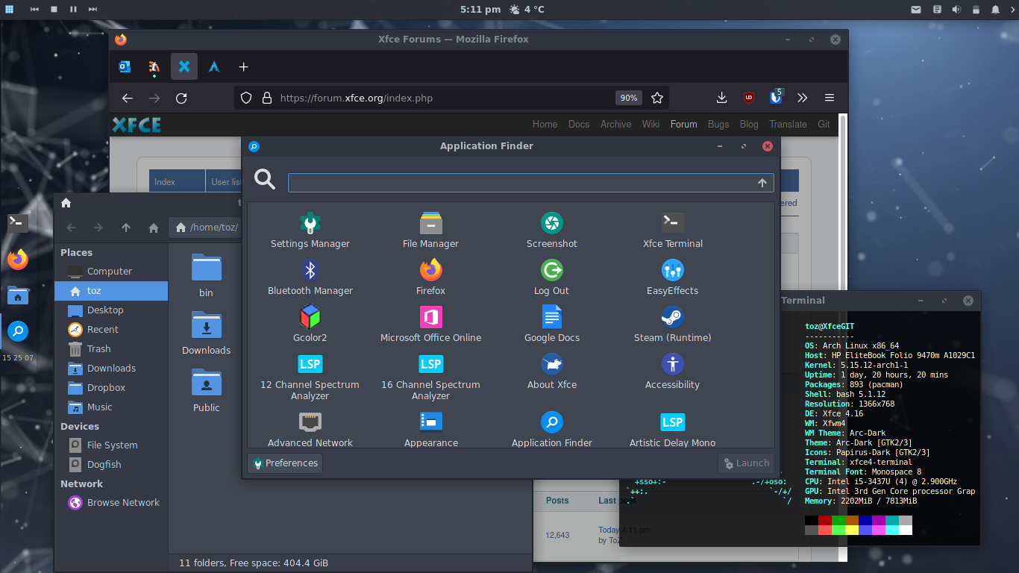Click the green swatch in terminal palette
The image size is (1019, 573).
(838, 520)
